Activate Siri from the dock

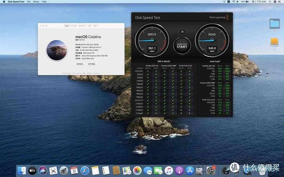(x=43, y=170)
